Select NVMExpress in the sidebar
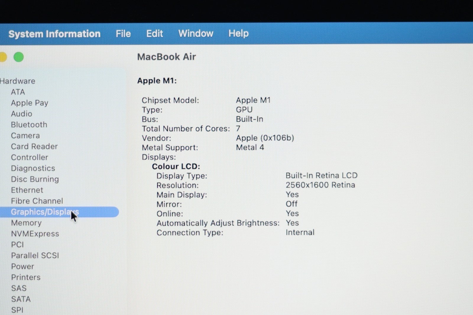This screenshot has height=315, width=473. [x=35, y=234]
